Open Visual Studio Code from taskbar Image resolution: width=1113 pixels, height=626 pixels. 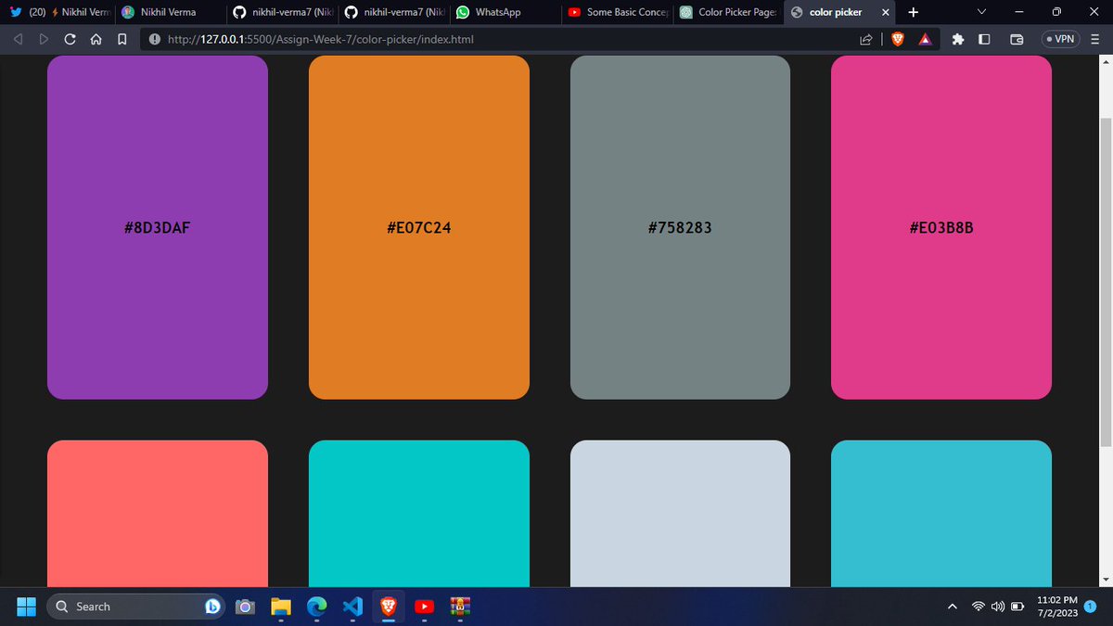352,607
